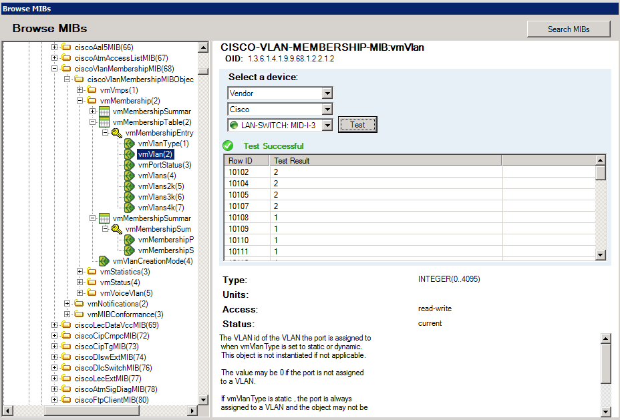
Task: Click the ciscoAtmAccessListMIB(67) folder icon
Action: 66,57
